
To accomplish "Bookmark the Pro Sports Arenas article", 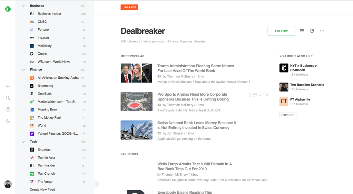I will 249,95.
